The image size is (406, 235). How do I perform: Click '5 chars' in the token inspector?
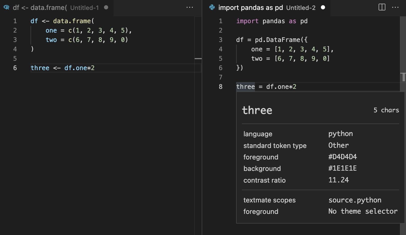click(x=386, y=110)
